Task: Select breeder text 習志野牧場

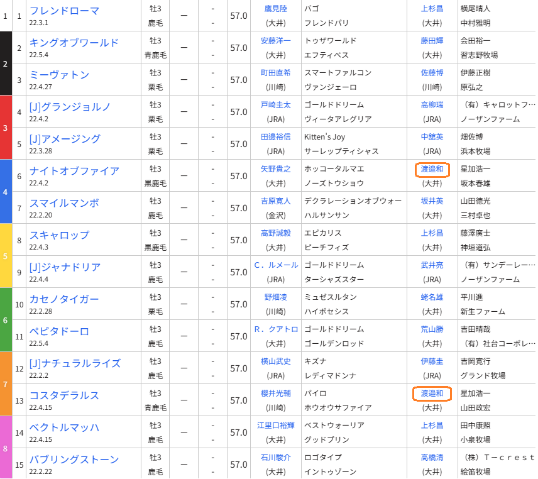Action: click(x=479, y=55)
